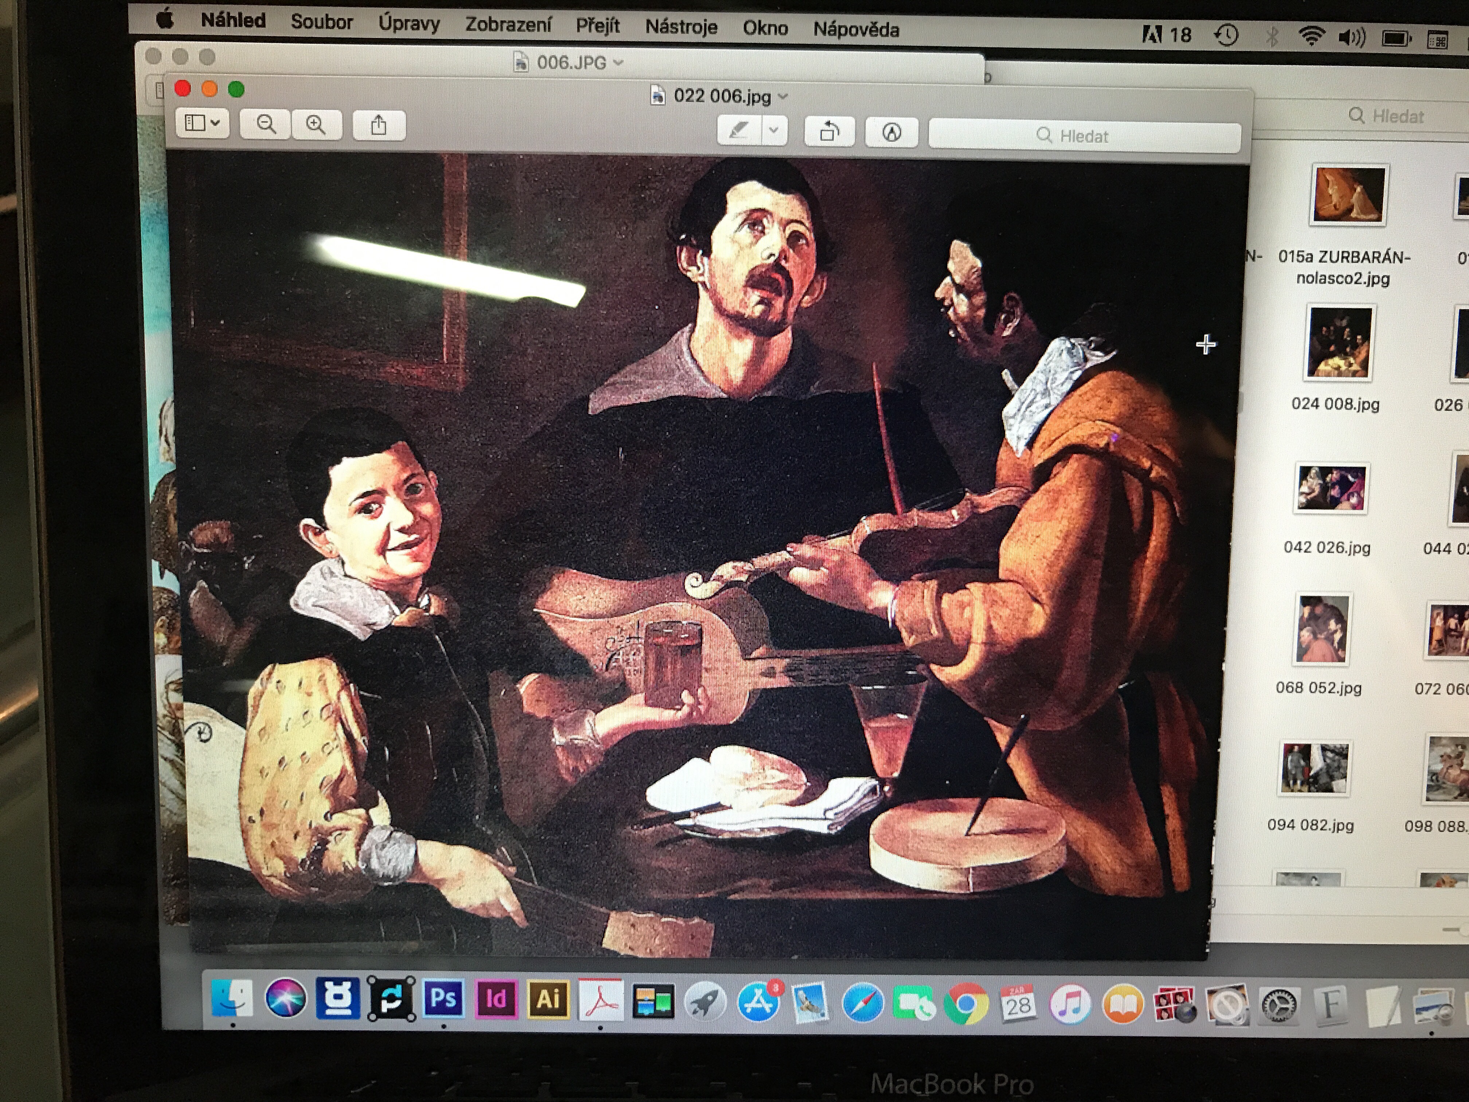Click the Bluetooth menu bar icon
1469x1102 pixels.
click(1272, 36)
